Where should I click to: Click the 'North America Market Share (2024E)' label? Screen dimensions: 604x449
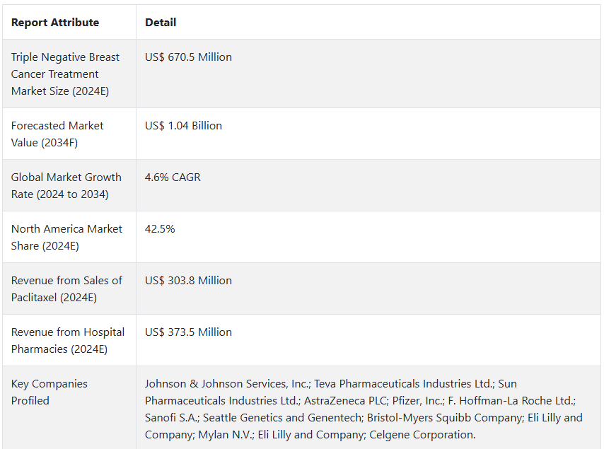[x=66, y=237]
